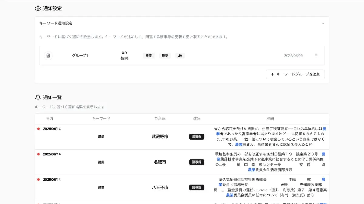Toggle the red unread dot on 名取市 notification

(x=38, y=154)
